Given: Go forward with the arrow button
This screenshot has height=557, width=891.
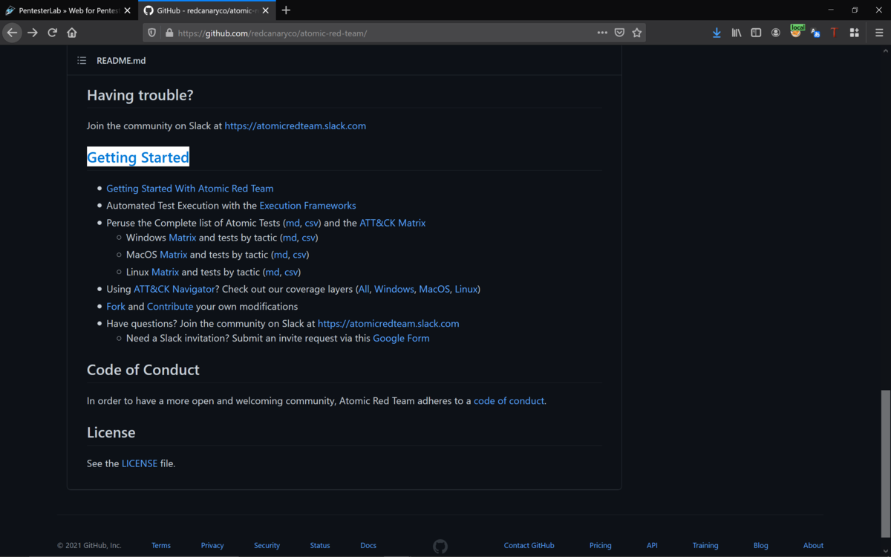Looking at the screenshot, I should [x=33, y=33].
